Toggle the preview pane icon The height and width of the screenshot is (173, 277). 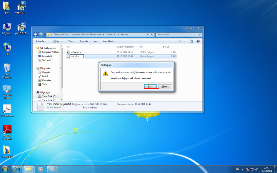[x=192, y=41]
